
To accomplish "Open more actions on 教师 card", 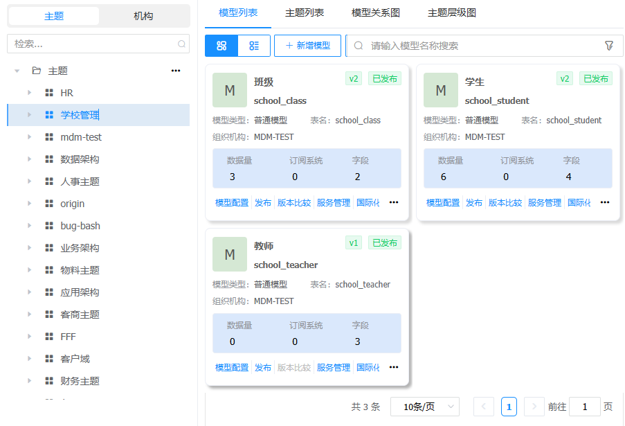I will click(394, 367).
